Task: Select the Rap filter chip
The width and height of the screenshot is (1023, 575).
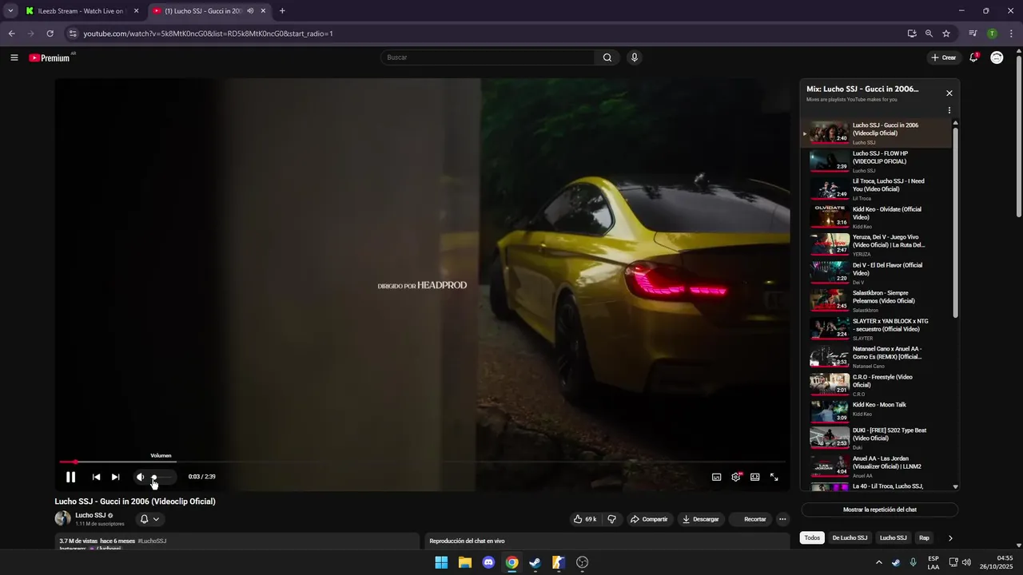Action: coord(924,538)
